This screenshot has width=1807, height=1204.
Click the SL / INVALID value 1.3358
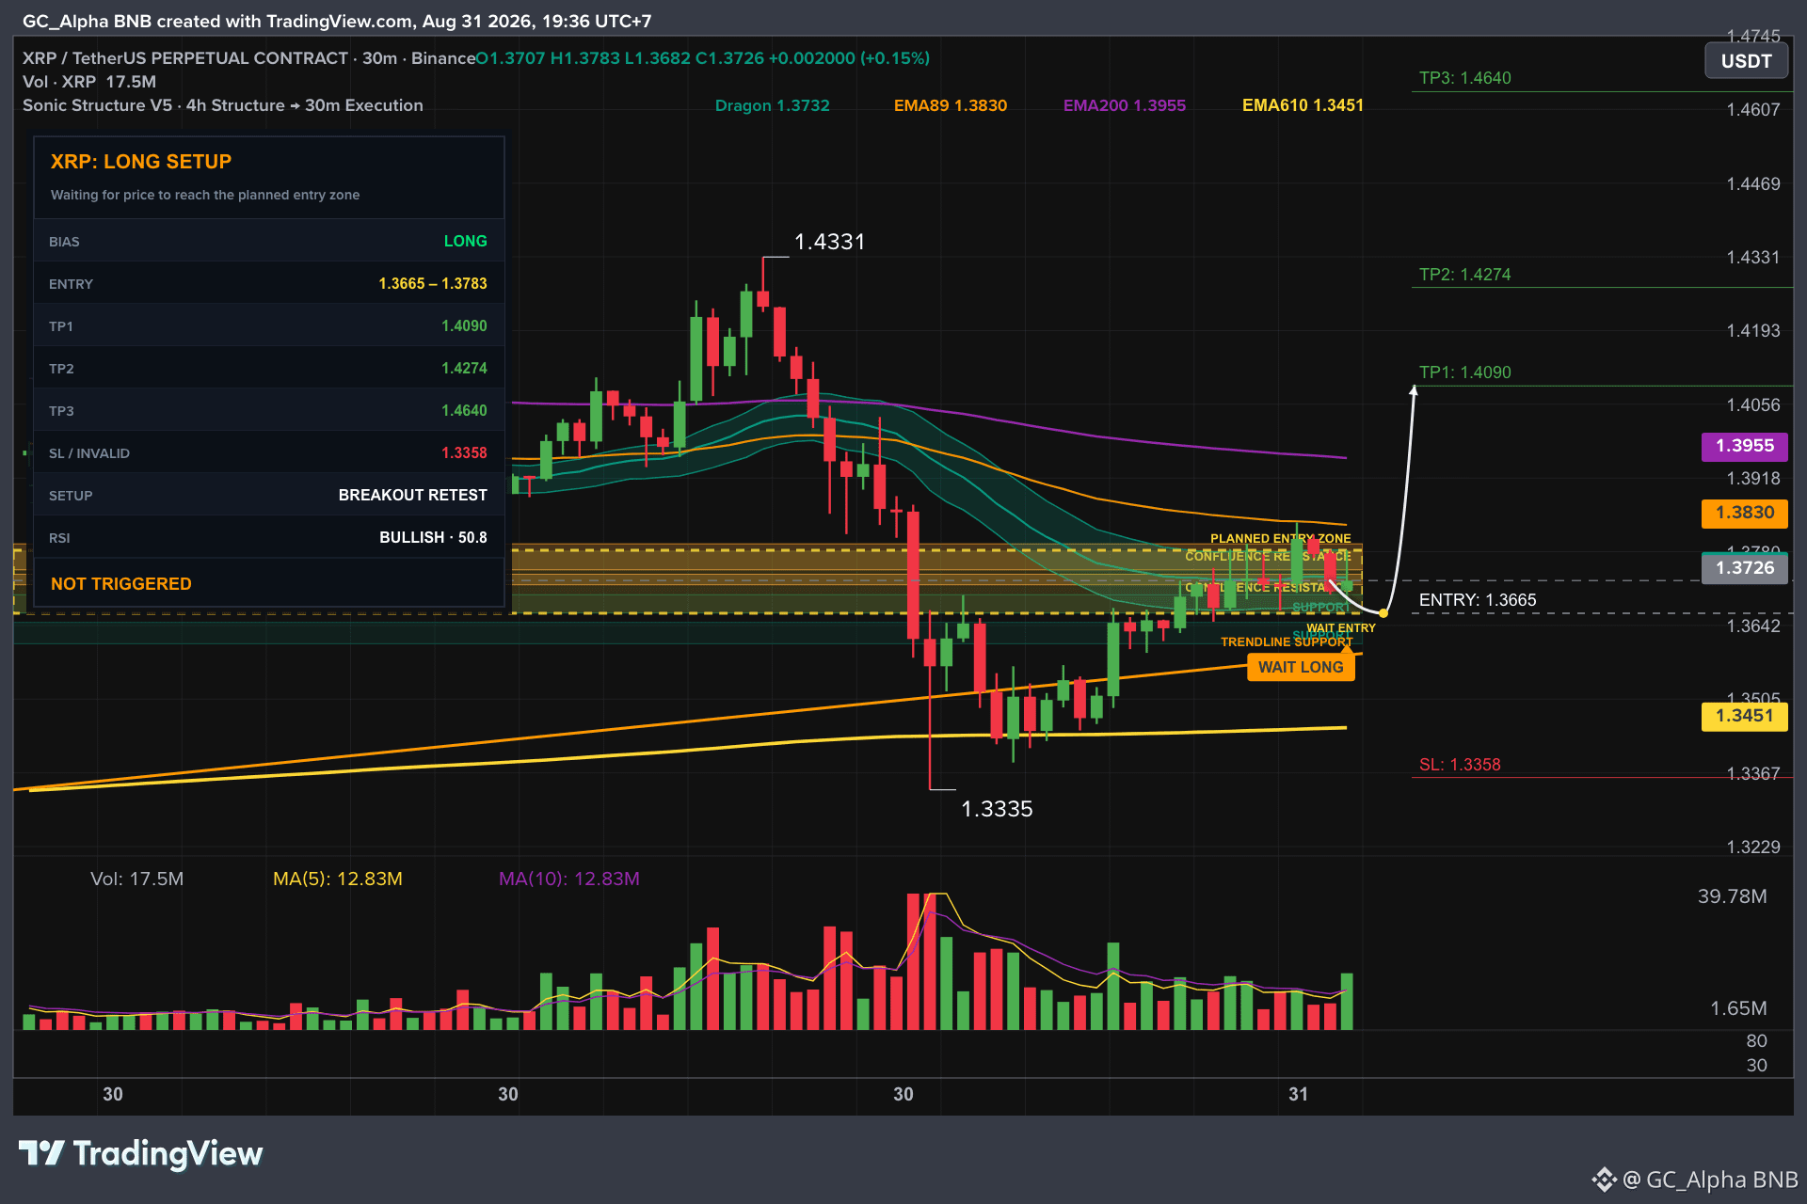click(x=464, y=453)
